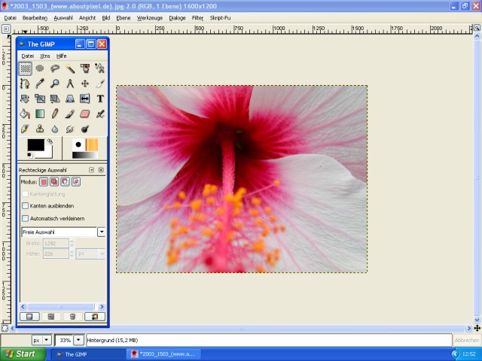Open Hilfe menu in toolbox
This screenshot has height=361, width=482.
pos(62,56)
